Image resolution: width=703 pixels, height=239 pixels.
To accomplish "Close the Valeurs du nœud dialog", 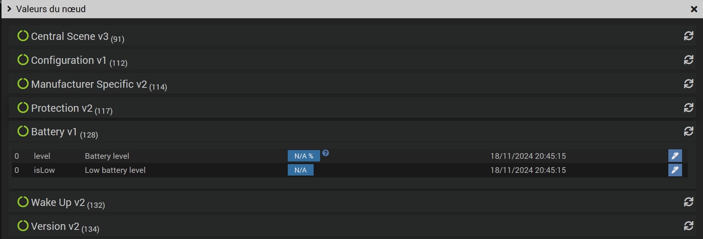I will click(693, 9).
